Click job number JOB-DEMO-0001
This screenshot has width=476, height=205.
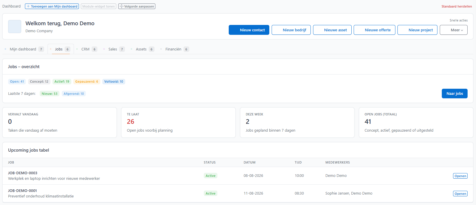click(x=23, y=191)
